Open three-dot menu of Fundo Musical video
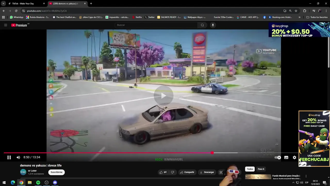The image size is (330, 186). point(306,176)
